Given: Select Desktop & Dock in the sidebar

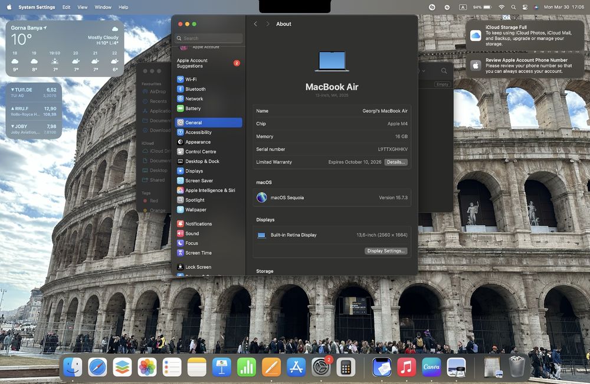Looking at the screenshot, I should click(x=208, y=161).
